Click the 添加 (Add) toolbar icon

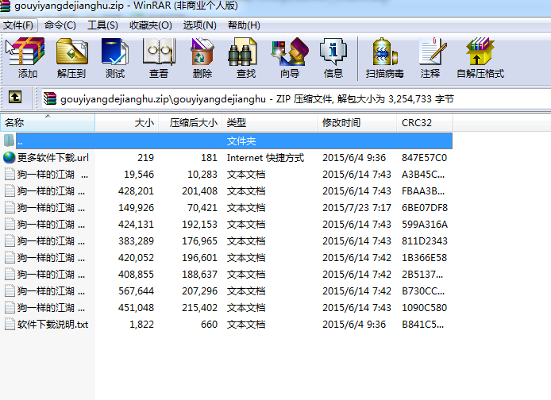(x=27, y=52)
